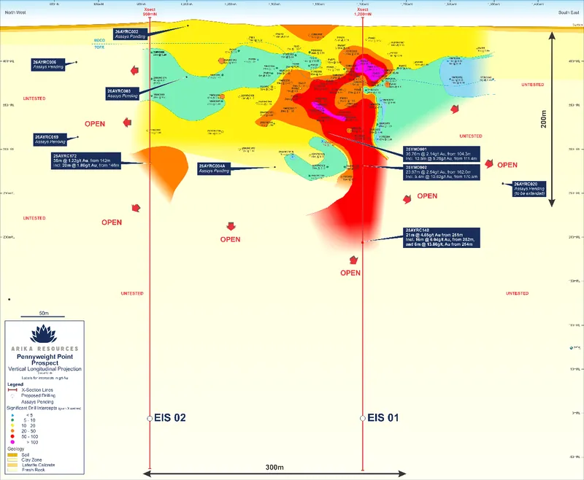
Task: Click the EIS 01 circle marker
Action: coord(362,418)
